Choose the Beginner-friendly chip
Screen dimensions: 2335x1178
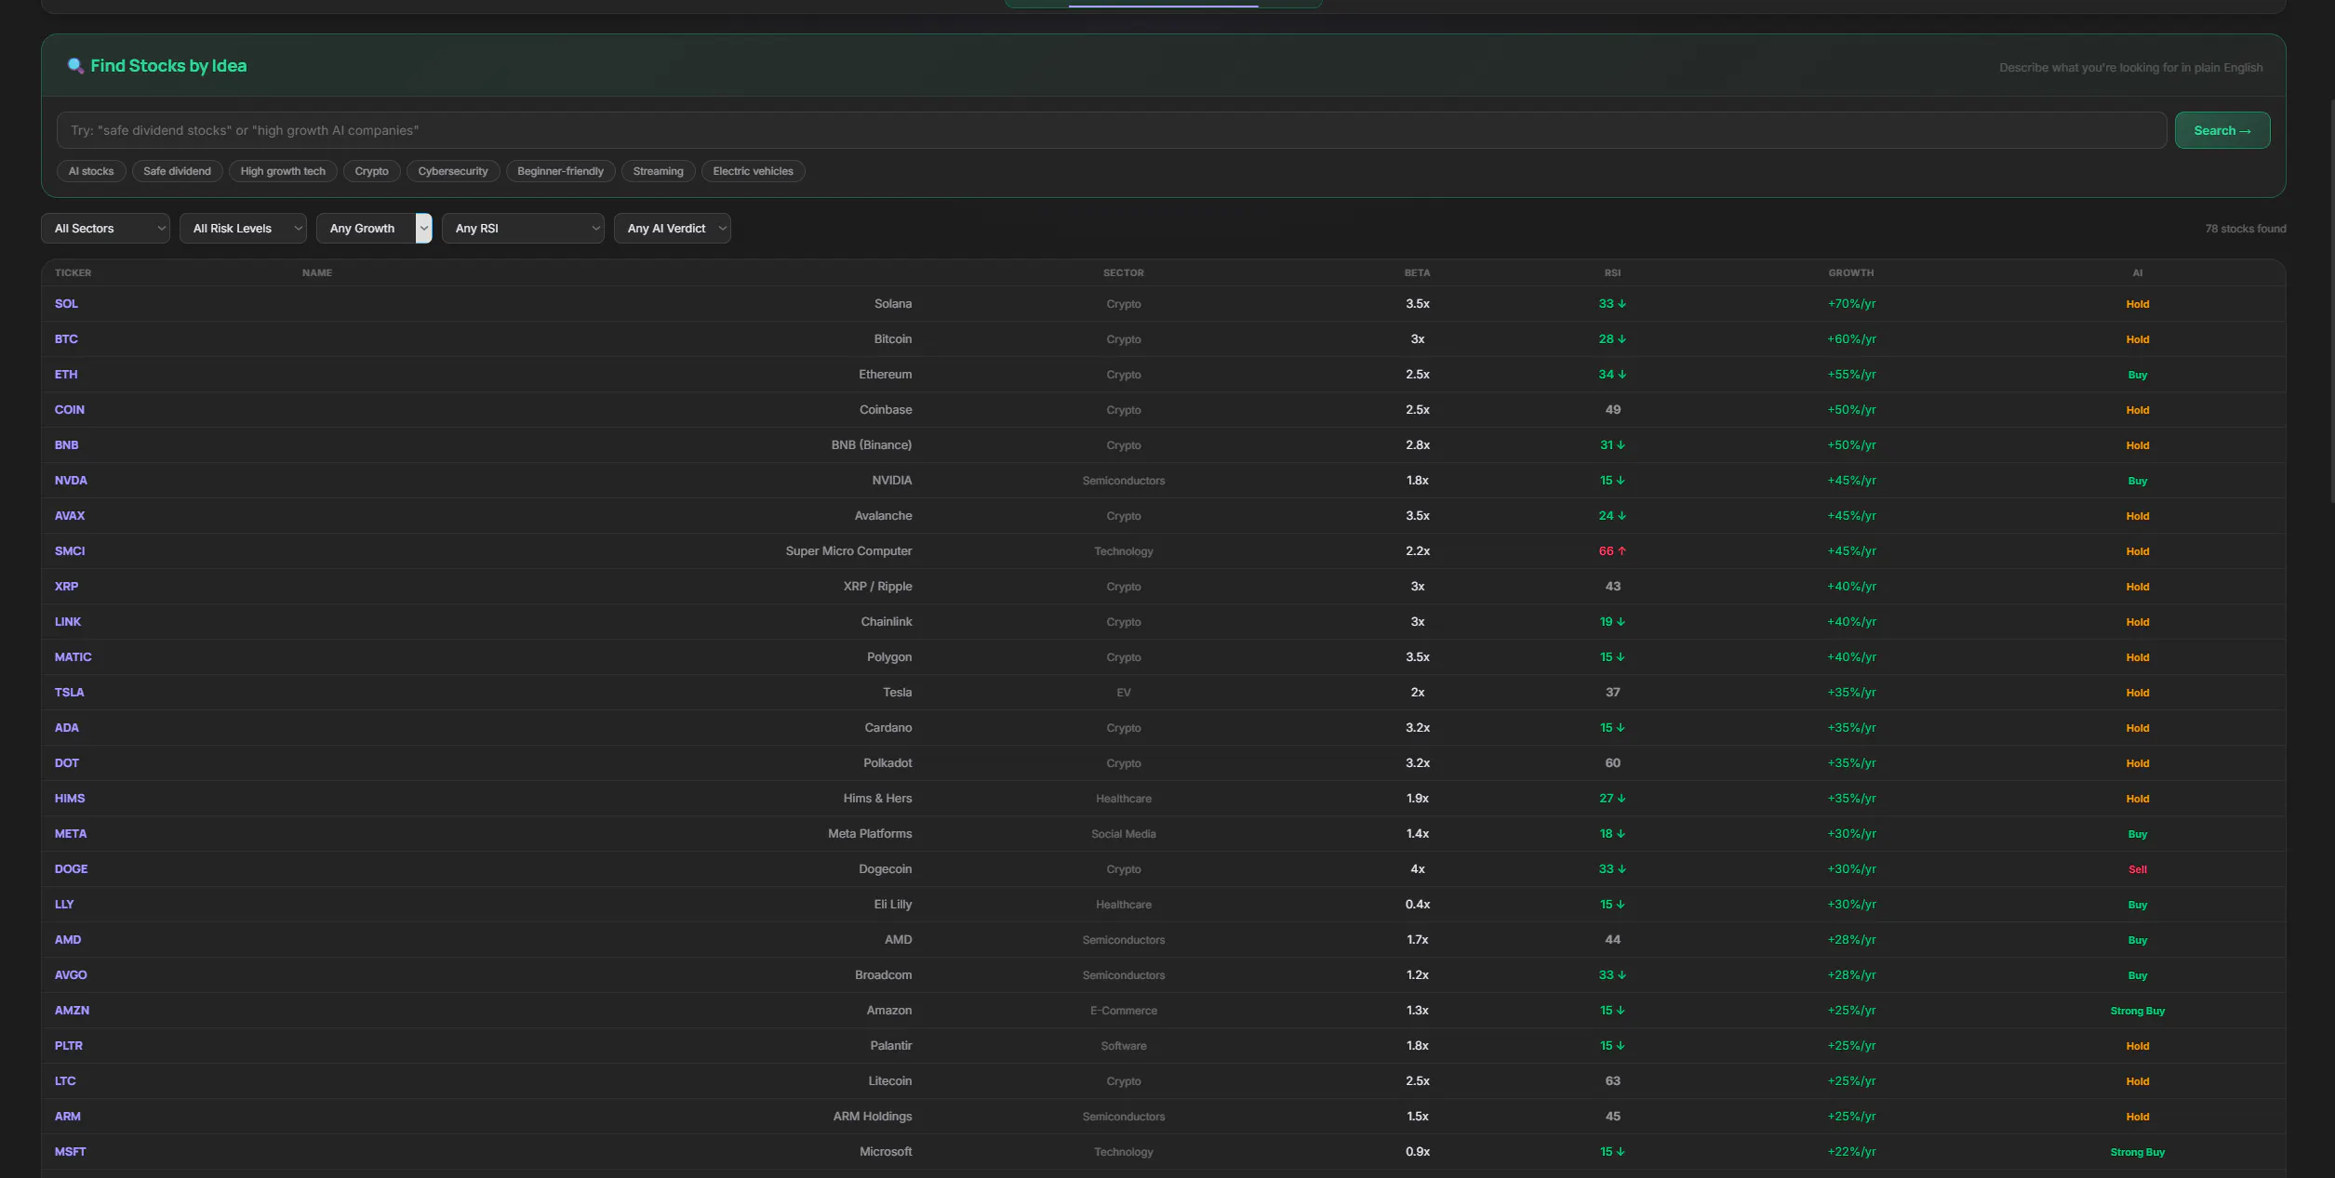pos(560,171)
